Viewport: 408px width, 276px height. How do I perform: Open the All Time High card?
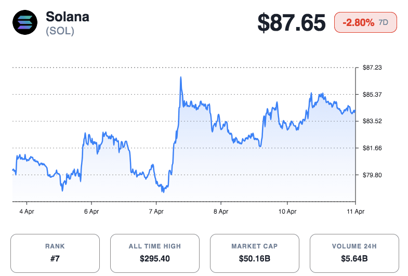[155, 253]
